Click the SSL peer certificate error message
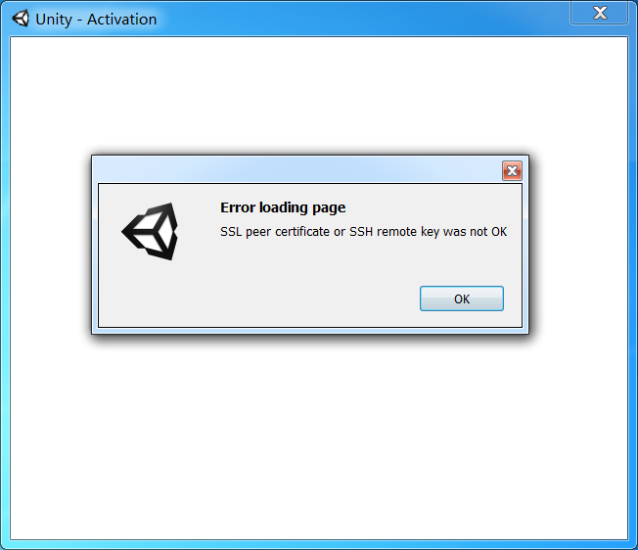This screenshot has height=550, width=638. tap(363, 232)
